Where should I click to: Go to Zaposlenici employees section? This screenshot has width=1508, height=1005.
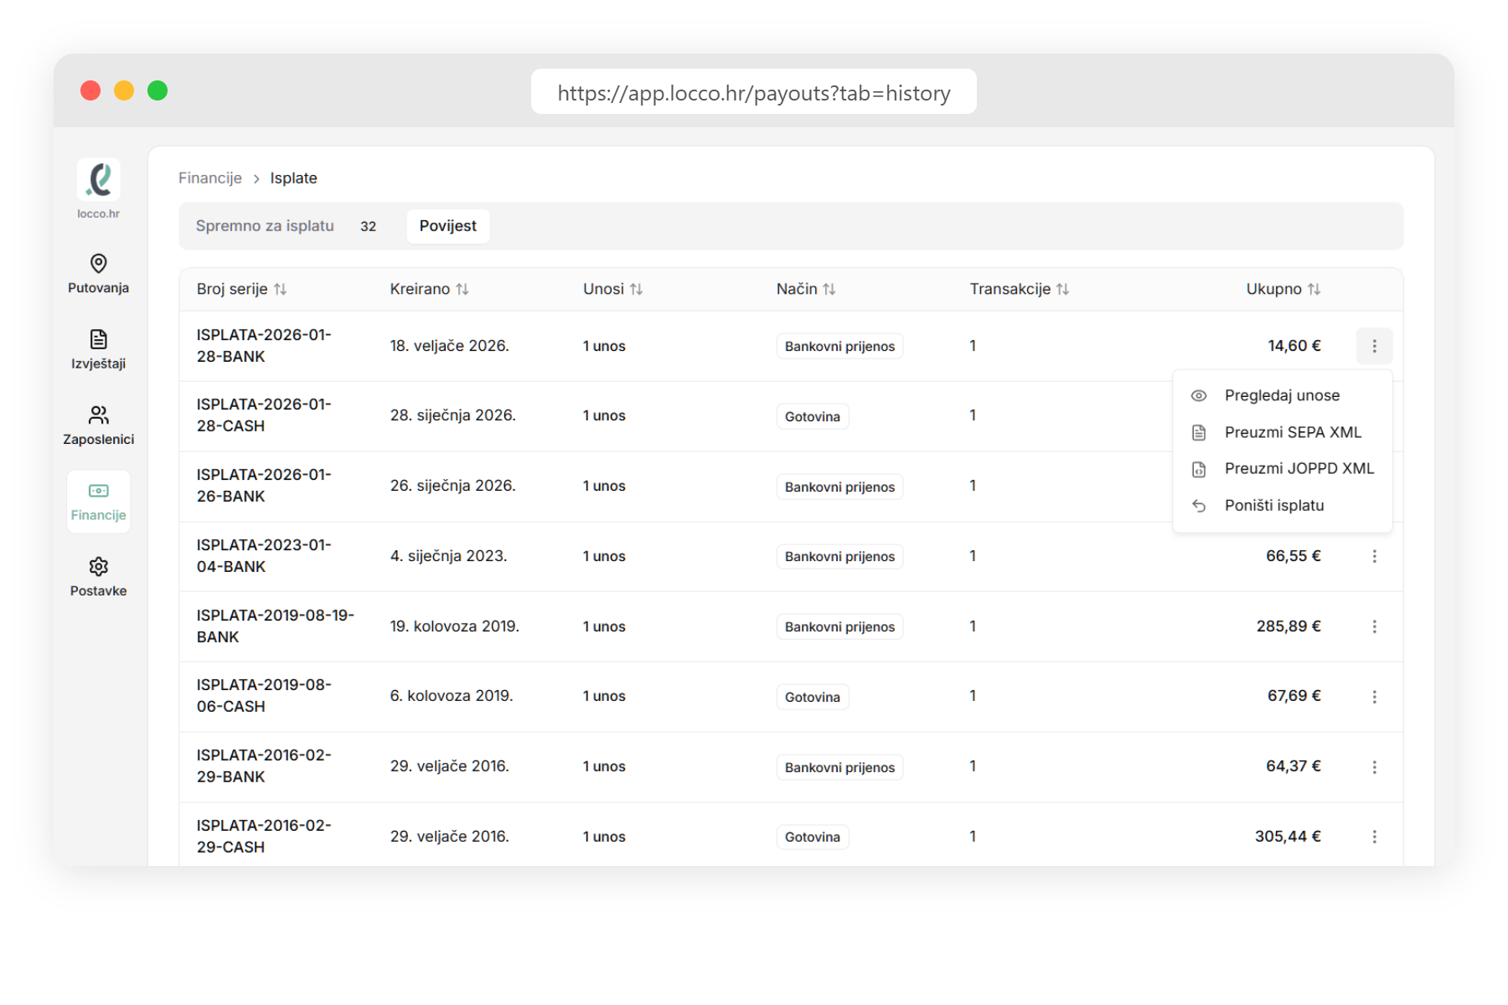coord(98,425)
